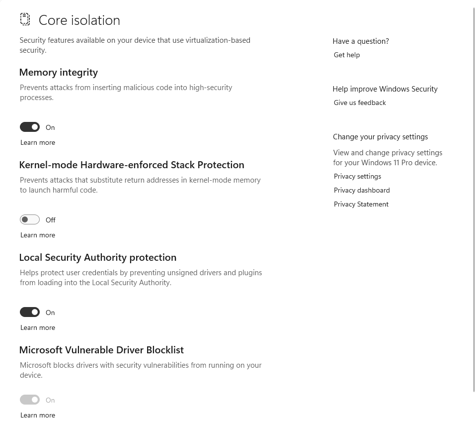This screenshot has height=421, width=476.
Task: Click the Kernel-mode Hardware-enforced Stack Protection heading
Action: (132, 165)
